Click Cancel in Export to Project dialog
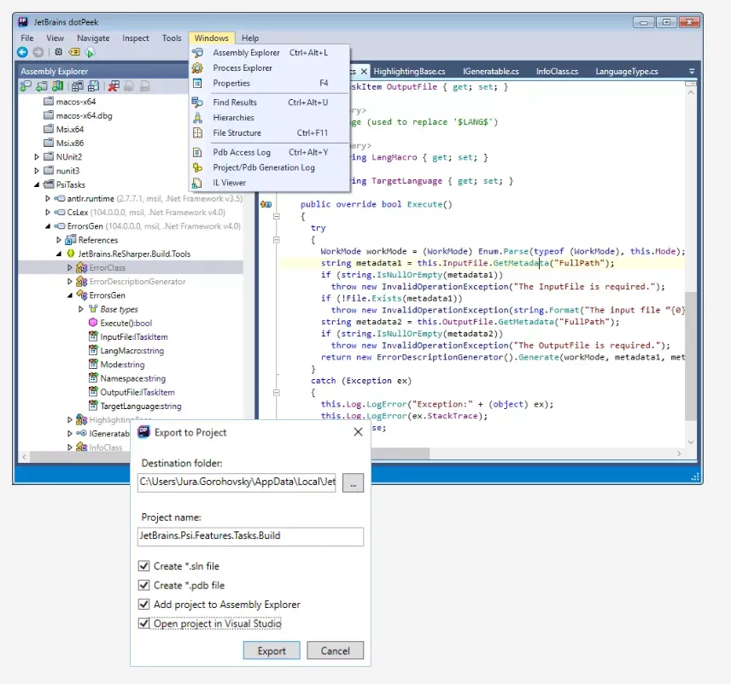The width and height of the screenshot is (731, 684). tap(336, 651)
